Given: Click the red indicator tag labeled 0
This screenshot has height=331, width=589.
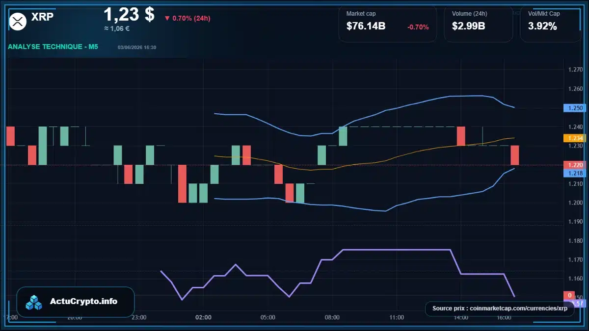Looking at the screenshot, I should point(569,295).
